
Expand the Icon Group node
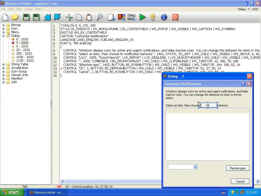pyautogui.click(x=3, y=71)
